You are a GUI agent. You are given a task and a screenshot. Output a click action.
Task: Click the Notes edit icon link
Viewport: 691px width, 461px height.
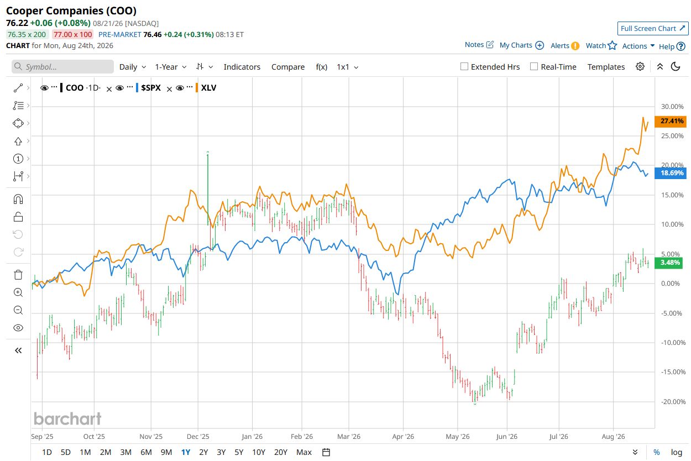point(479,45)
